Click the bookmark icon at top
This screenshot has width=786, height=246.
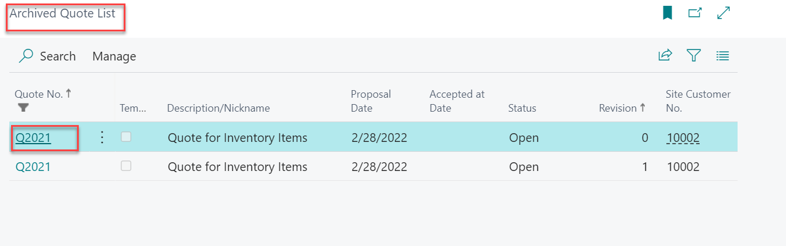[667, 13]
